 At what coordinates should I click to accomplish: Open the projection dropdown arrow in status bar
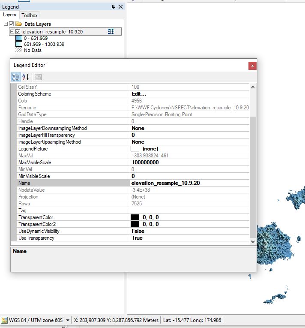pyautogui.click(x=68, y=320)
